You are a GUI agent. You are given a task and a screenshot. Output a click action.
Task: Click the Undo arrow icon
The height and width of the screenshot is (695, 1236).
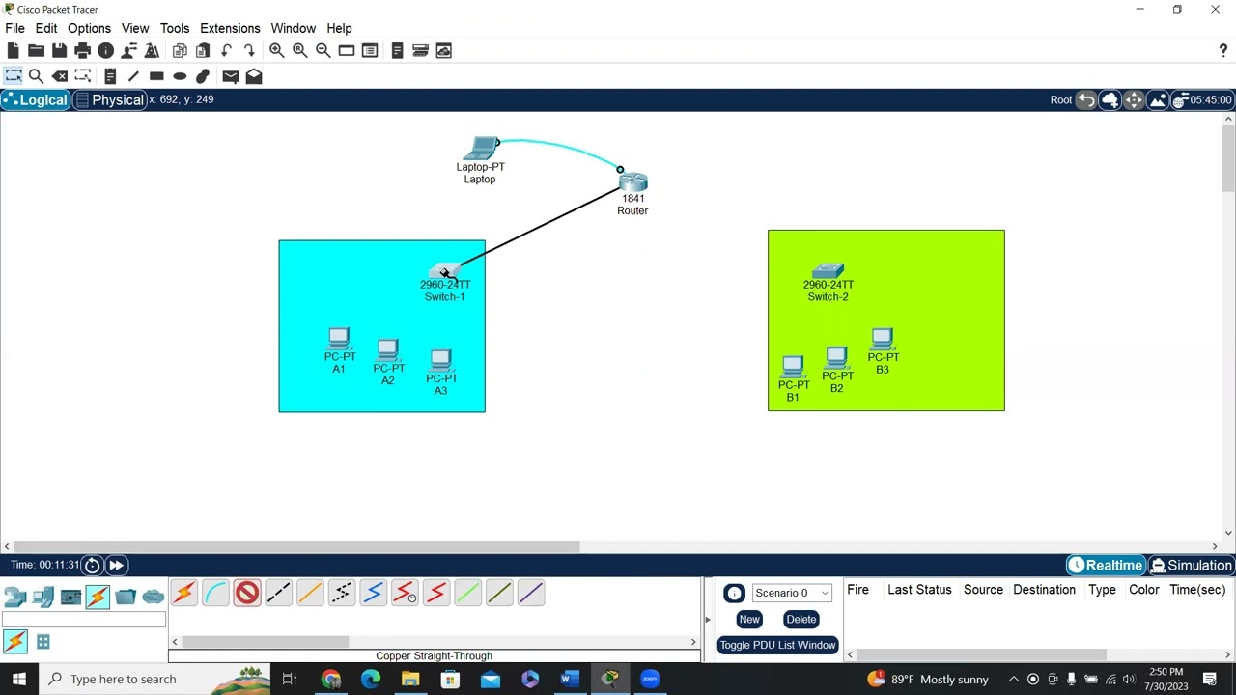click(x=226, y=50)
